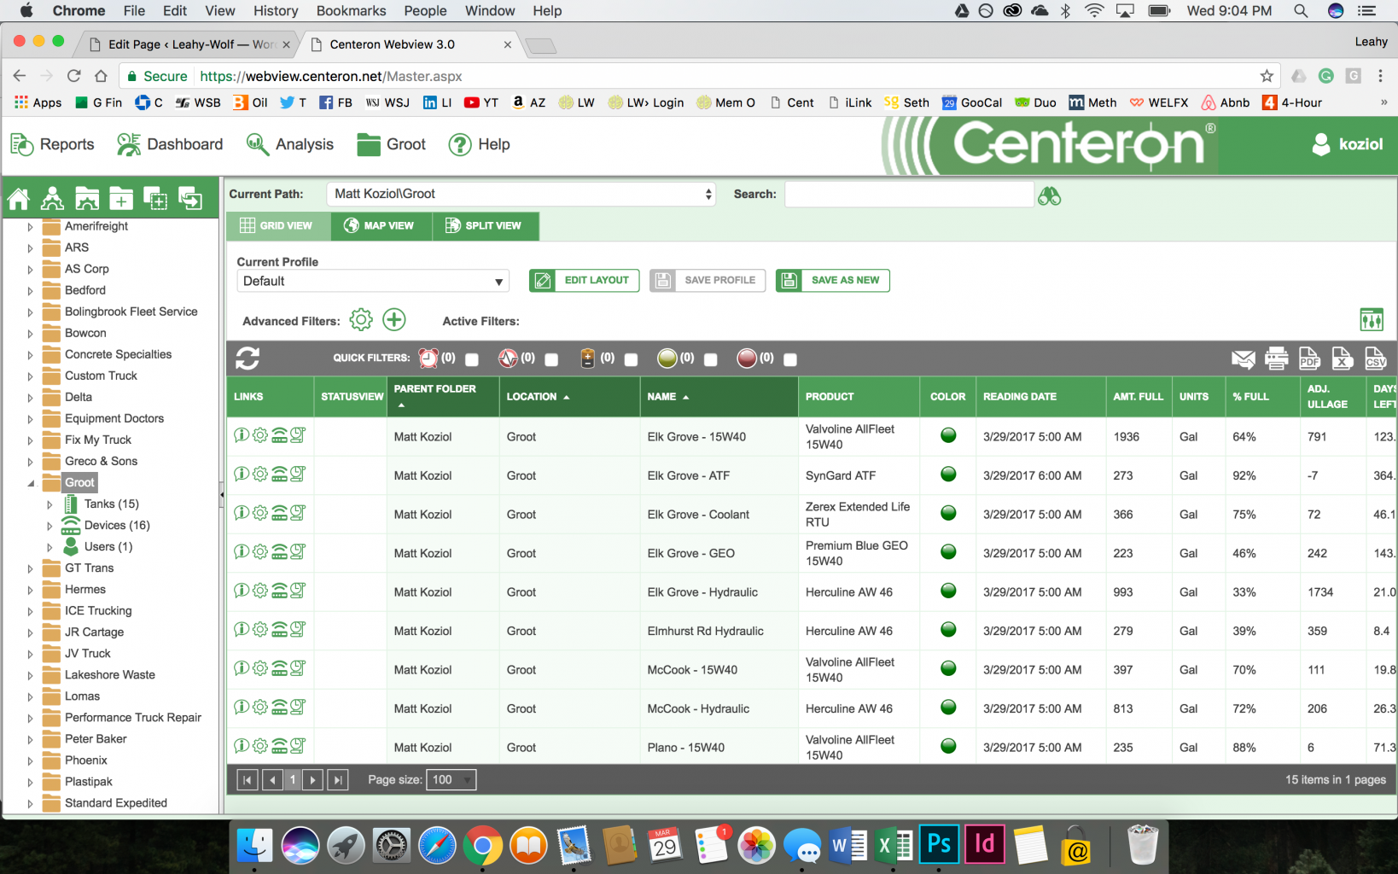Switch to Grid View tab
The height and width of the screenshot is (874, 1398).
[277, 225]
